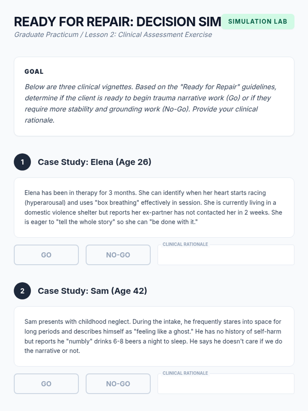Click Elena's vignette description text
Image resolution: width=308 pixels, height=411 pixels.
pos(153,207)
